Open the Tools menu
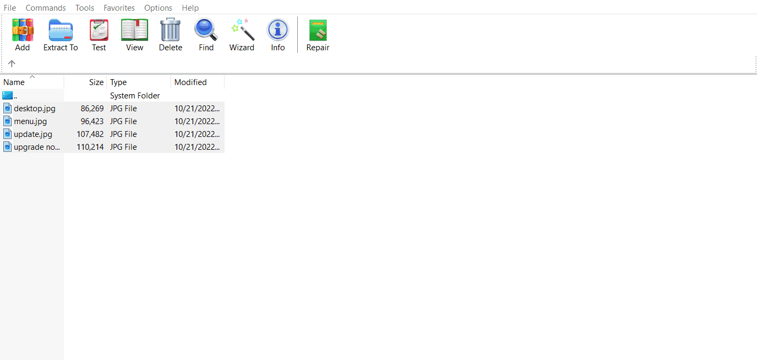This screenshot has width=757, height=360. tap(84, 8)
